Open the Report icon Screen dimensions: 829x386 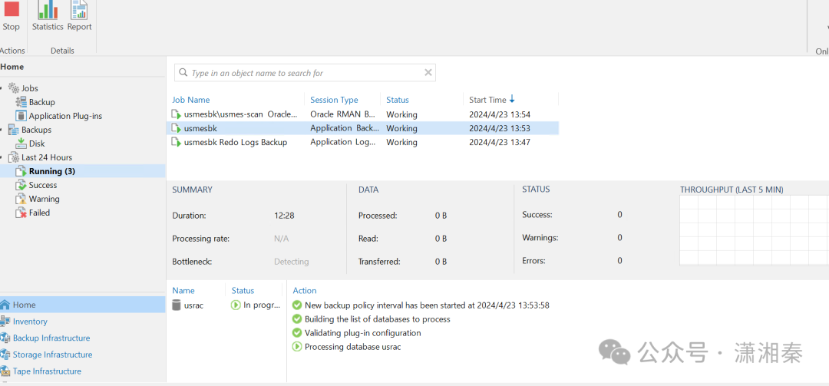click(79, 11)
